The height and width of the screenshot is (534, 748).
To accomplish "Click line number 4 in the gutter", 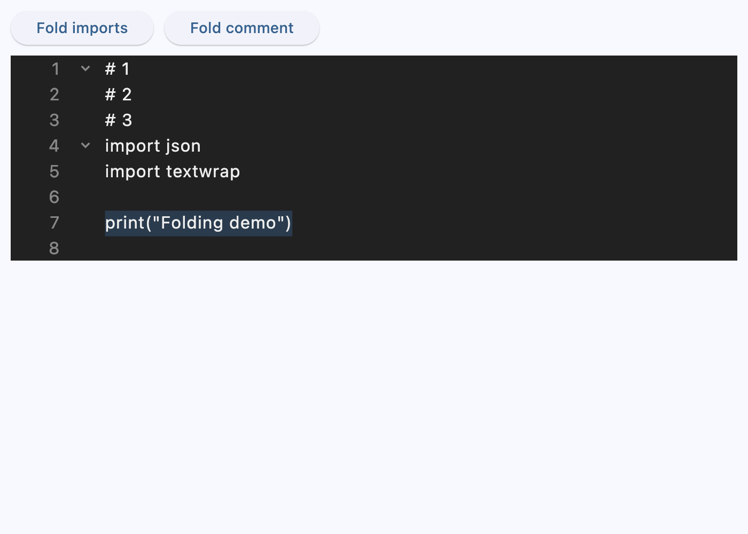I will [54, 145].
